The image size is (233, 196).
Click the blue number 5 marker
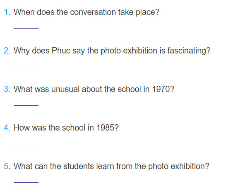7,166
